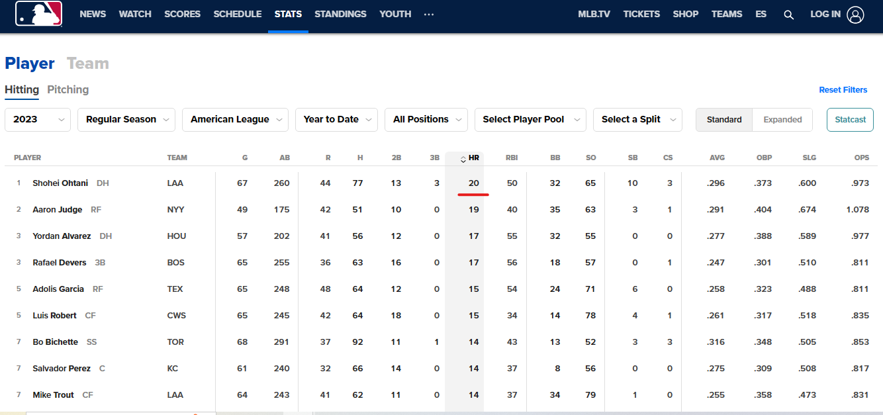Click the HR column sort arrow icon

(463, 159)
